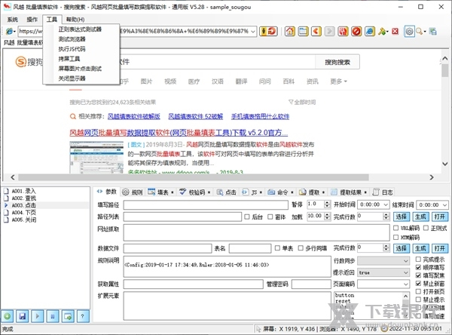Image resolution: width=452 pixels, height=335 pixels.
Task: Click the window-with-arrow icon at bottom left
Action: click(x=68, y=316)
